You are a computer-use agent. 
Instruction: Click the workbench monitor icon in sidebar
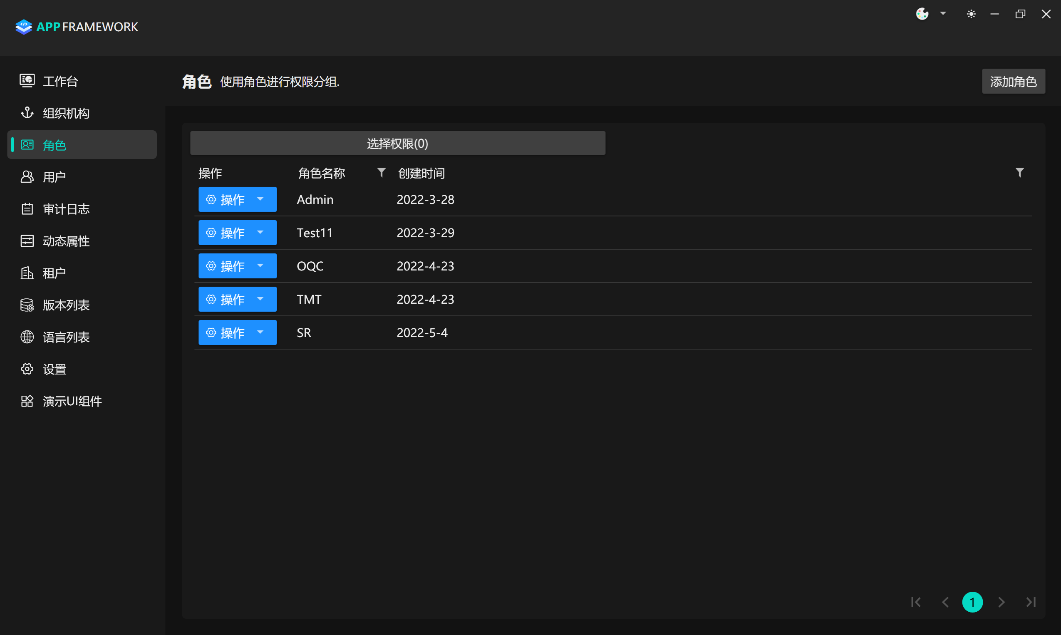click(27, 80)
